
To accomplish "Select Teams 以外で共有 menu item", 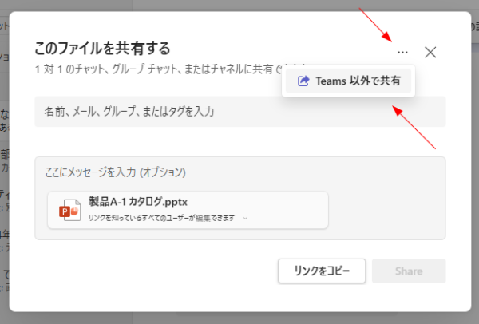I will click(348, 81).
